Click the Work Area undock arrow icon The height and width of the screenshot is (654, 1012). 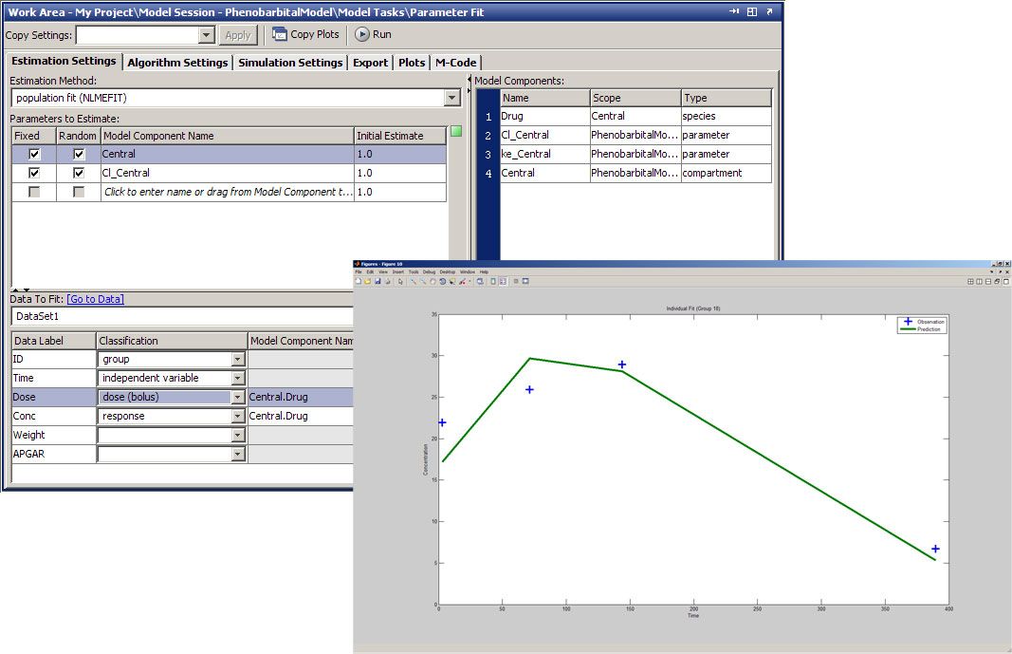pos(769,11)
